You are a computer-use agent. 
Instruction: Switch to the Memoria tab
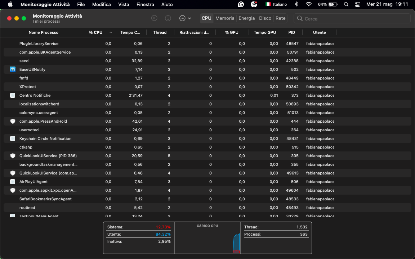click(x=224, y=18)
